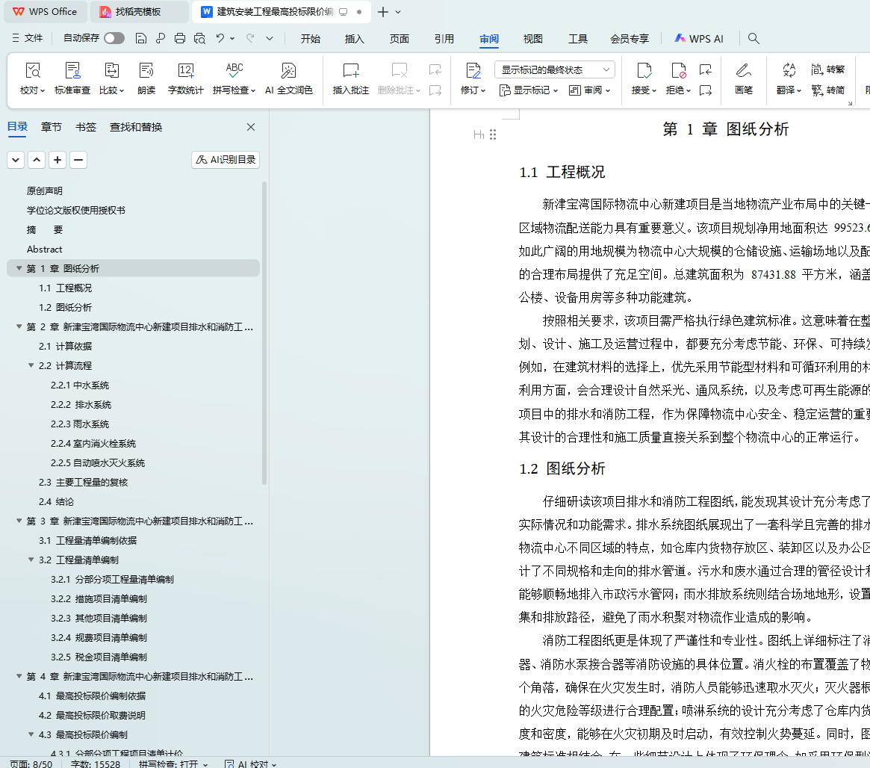
Task: Close the navigation pane
Action: pos(251,127)
